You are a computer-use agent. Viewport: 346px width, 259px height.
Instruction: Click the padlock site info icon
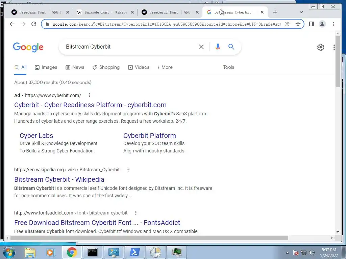point(47,24)
